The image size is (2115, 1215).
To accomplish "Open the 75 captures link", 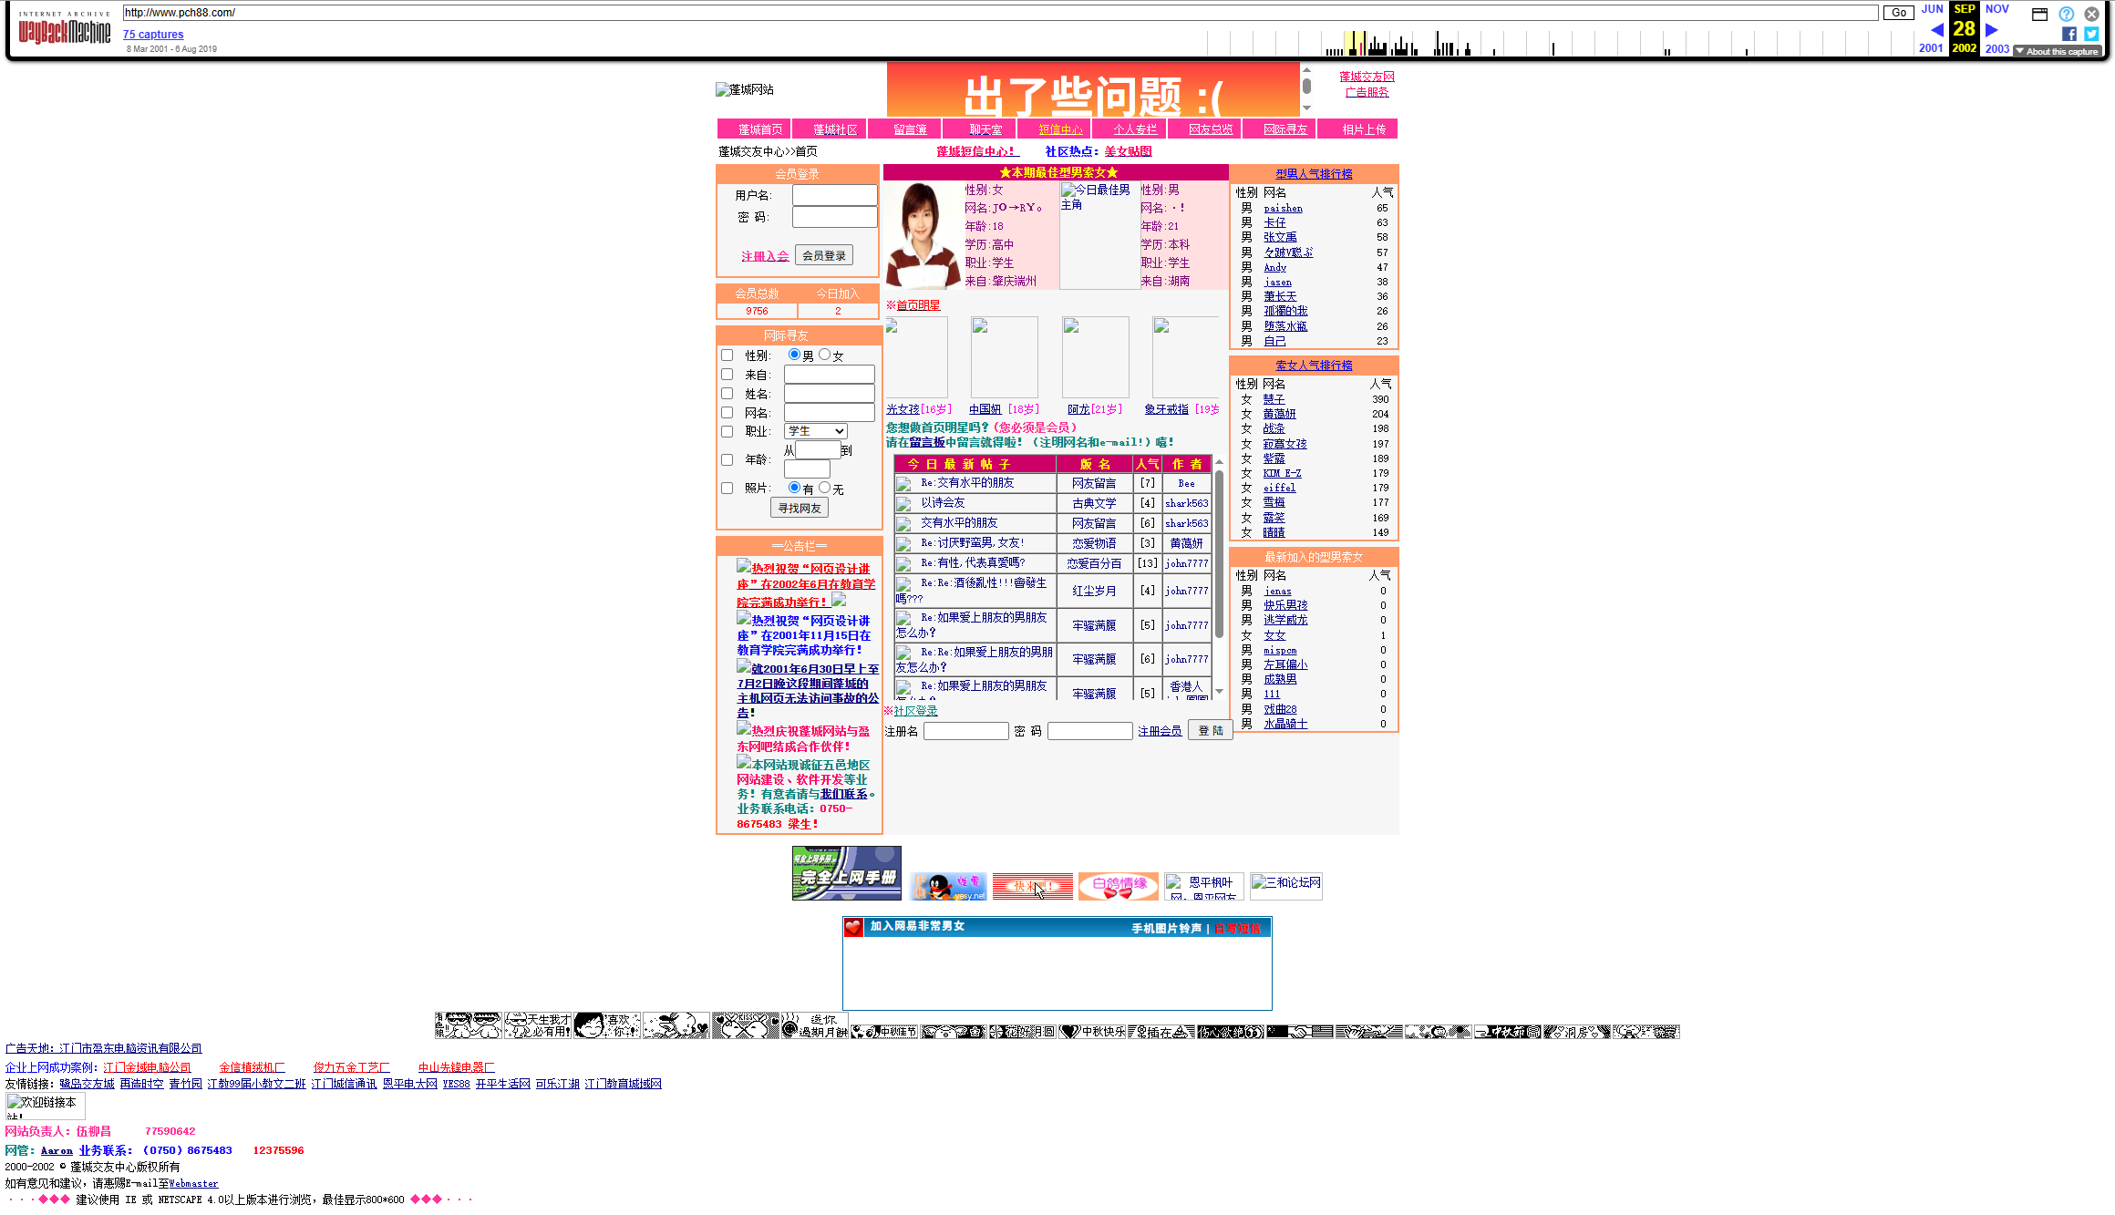I will click(153, 35).
